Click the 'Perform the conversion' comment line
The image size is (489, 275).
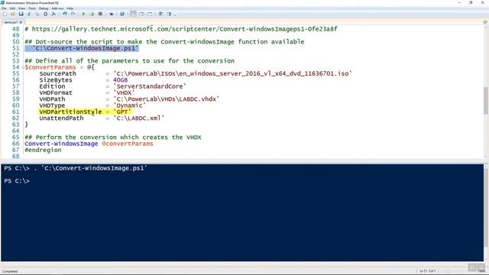pos(113,137)
